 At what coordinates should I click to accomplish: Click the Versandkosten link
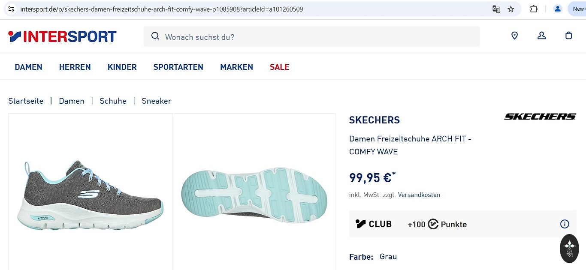coord(419,195)
